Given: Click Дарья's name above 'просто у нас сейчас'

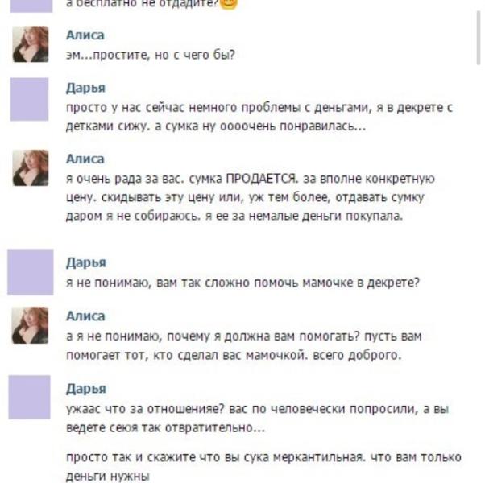Looking at the screenshot, I should pyautogui.click(x=85, y=88).
